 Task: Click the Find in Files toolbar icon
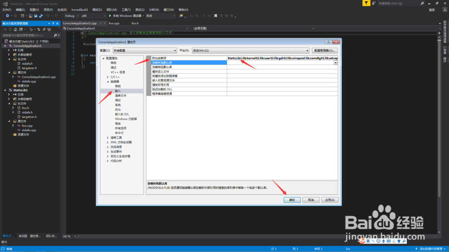181,16
